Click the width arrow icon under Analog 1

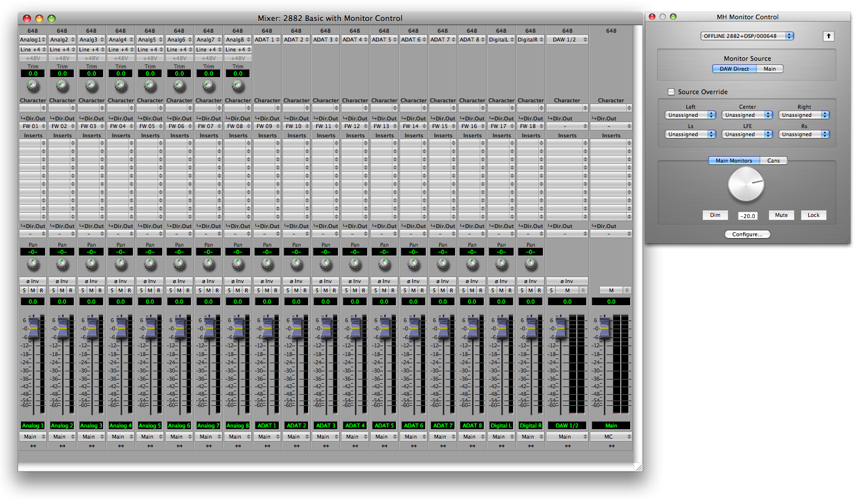pyautogui.click(x=33, y=446)
